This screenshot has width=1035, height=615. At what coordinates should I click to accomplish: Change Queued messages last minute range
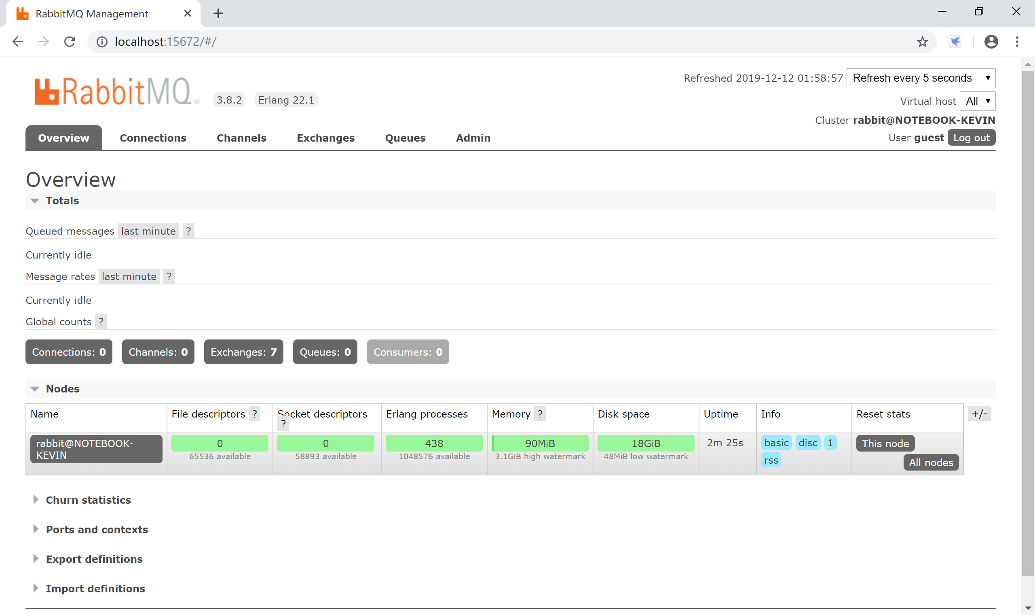point(148,231)
